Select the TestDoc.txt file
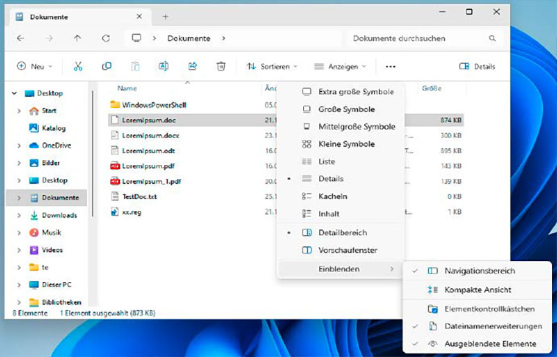Screen dimensions: 557x357 140,197
